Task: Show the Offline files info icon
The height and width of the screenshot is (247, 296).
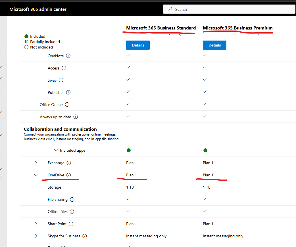Action: click(72, 212)
